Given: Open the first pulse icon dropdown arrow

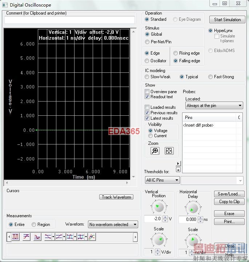Looking at the screenshot, I should coord(75,237).
